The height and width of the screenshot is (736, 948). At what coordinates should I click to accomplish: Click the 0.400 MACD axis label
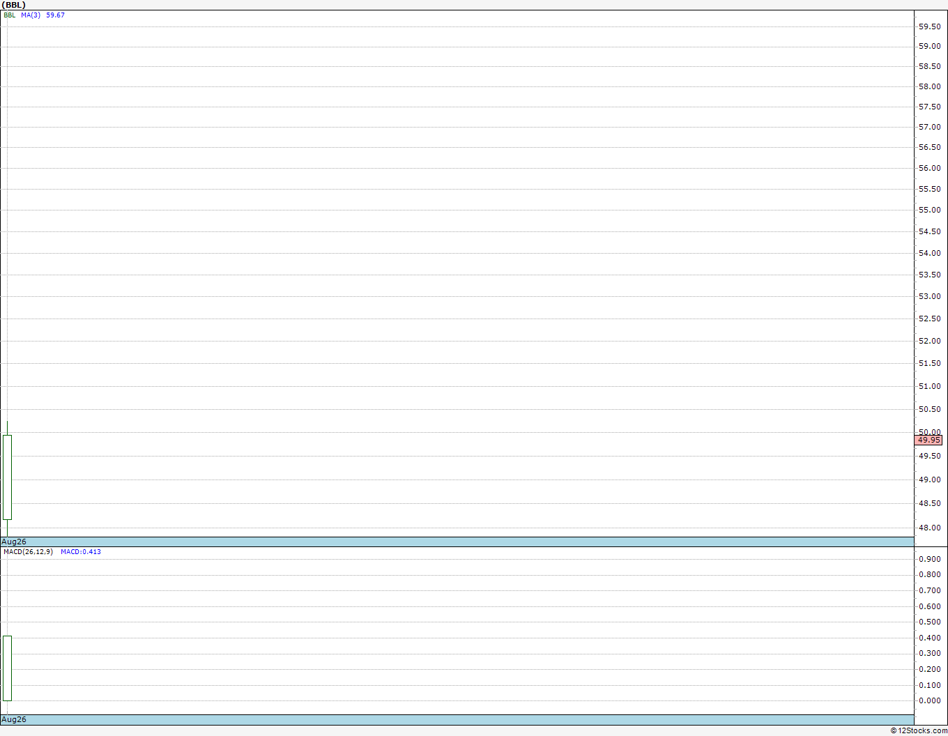click(929, 638)
